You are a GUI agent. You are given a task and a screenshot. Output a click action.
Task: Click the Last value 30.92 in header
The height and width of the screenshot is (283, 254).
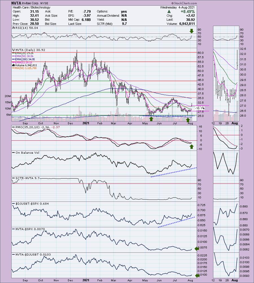pyautogui.click(x=190, y=20)
